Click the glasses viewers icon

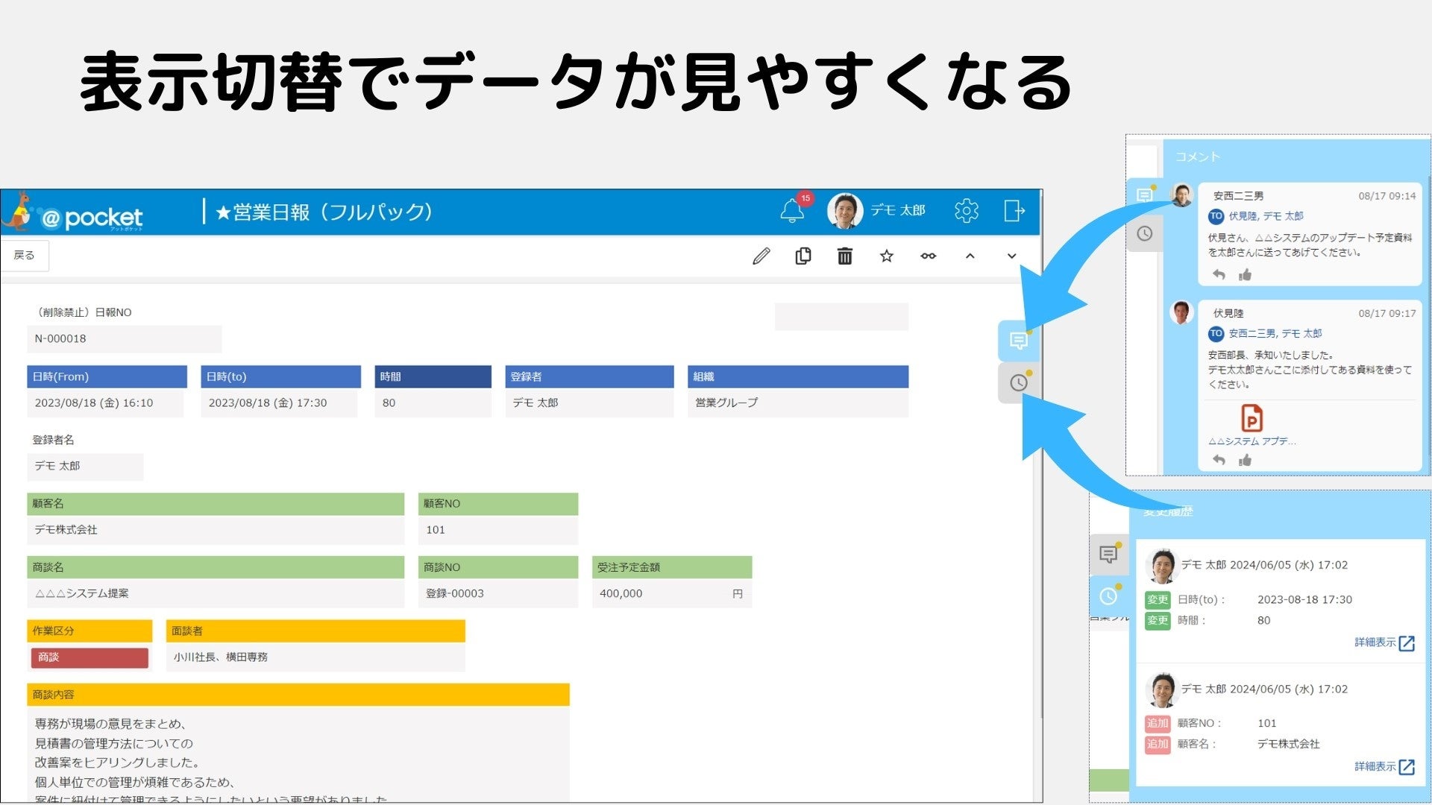pyautogui.click(x=928, y=256)
